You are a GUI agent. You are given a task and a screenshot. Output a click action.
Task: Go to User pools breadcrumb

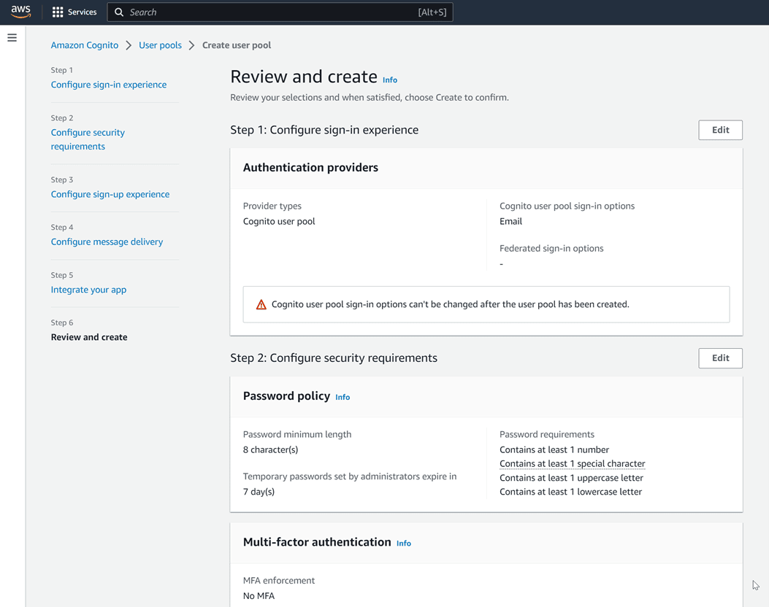click(x=160, y=45)
